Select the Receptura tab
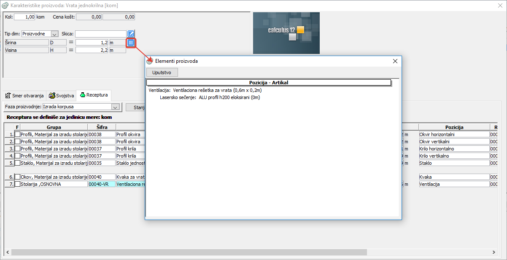Viewport: 507px width, 260px height. click(x=94, y=95)
